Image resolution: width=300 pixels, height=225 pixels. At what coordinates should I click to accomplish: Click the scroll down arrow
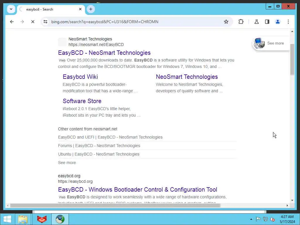point(292,200)
